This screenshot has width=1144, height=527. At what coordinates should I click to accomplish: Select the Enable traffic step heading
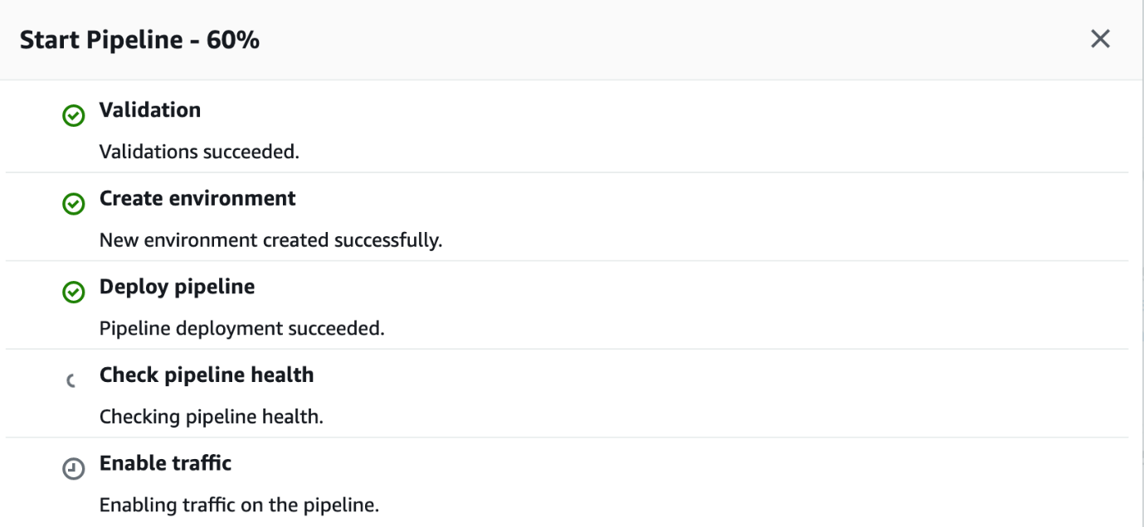coord(165,463)
